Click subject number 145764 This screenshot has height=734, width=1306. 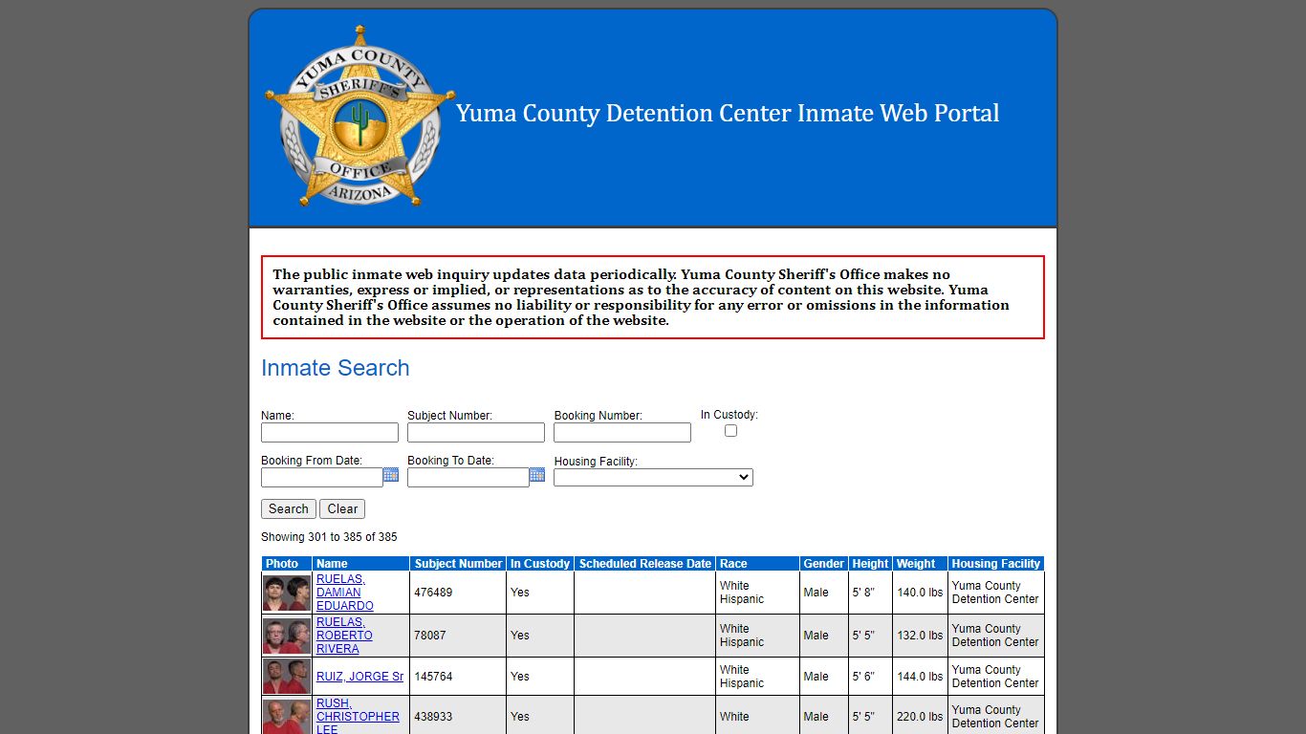click(433, 677)
